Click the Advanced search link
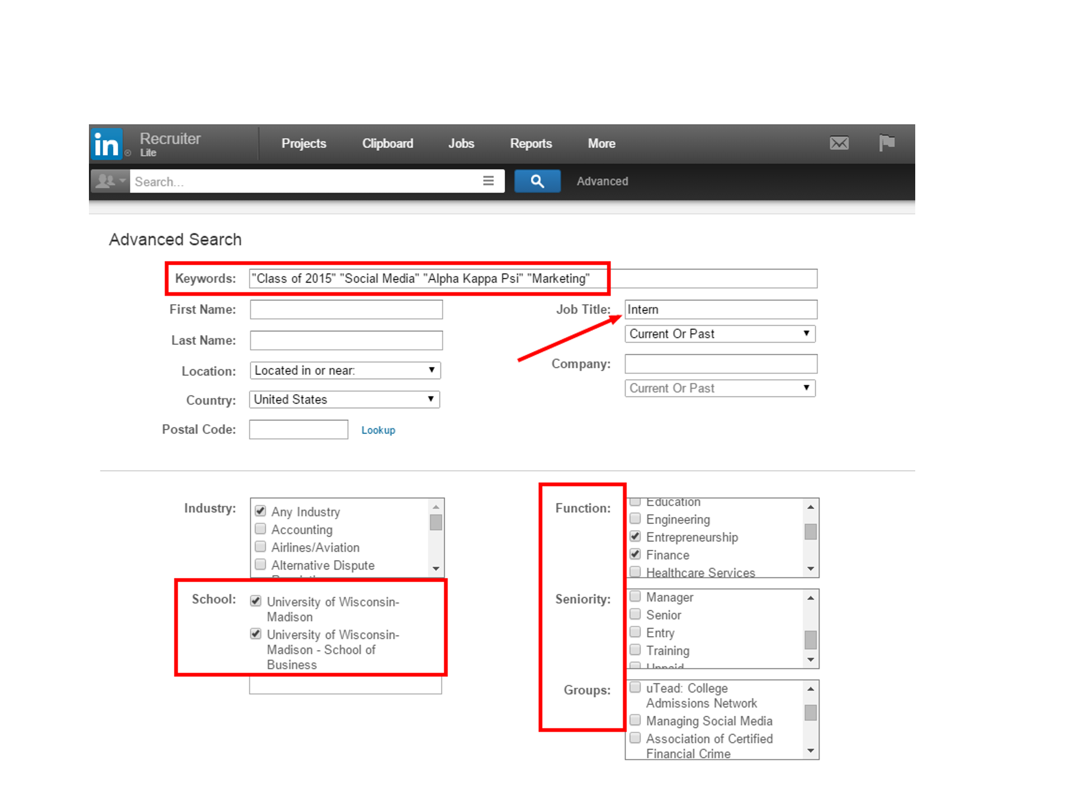The width and height of the screenshot is (1065, 799). pos(602,181)
